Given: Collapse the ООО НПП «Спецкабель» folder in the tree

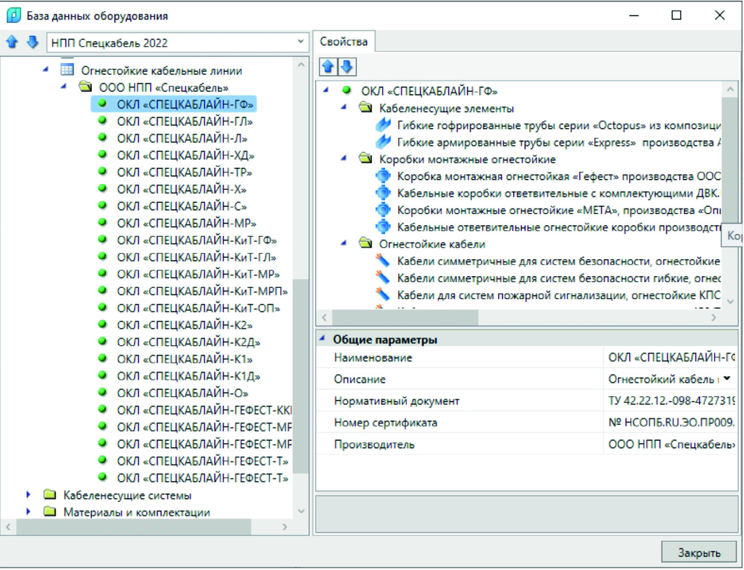Looking at the screenshot, I should click(x=64, y=87).
